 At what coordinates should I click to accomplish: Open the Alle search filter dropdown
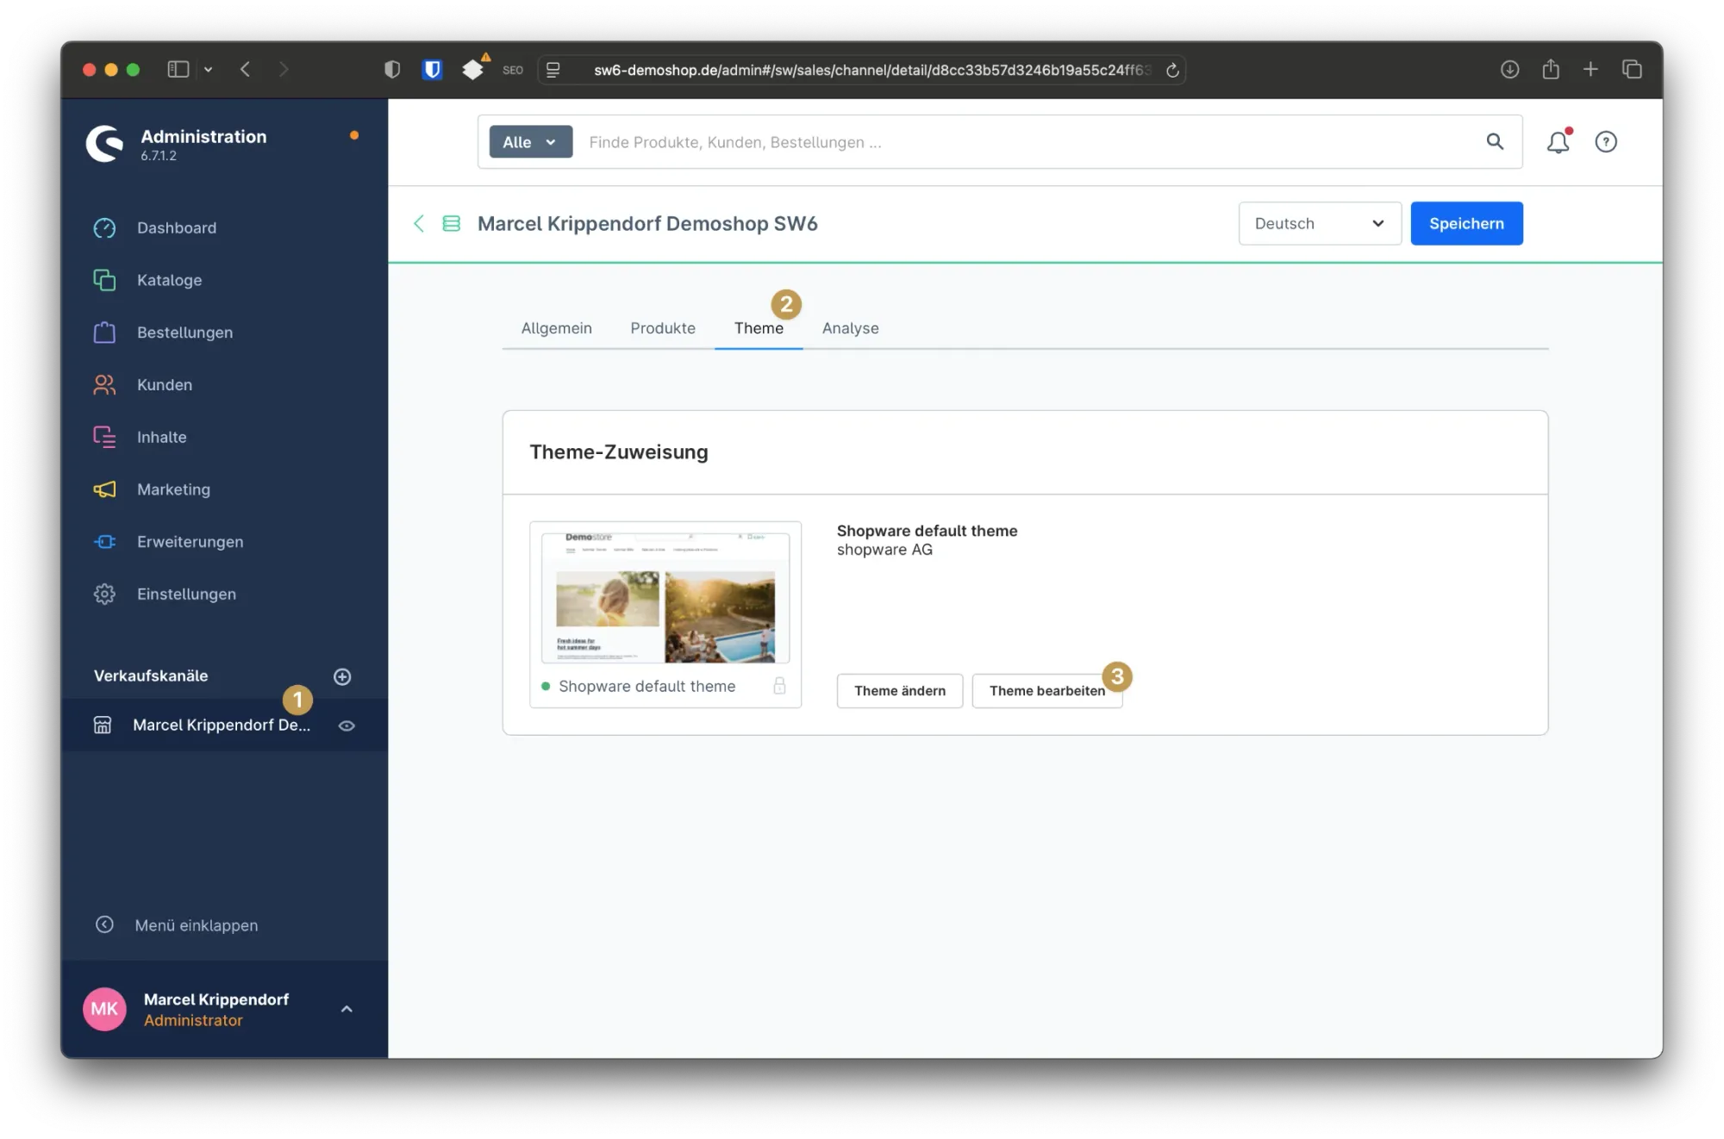click(530, 142)
